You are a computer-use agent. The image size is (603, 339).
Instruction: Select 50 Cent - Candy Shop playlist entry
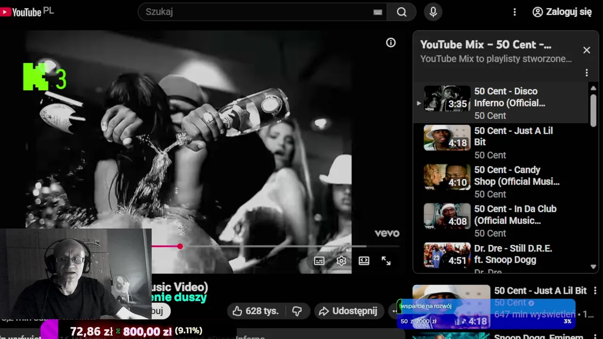pyautogui.click(x=501, y=181)
